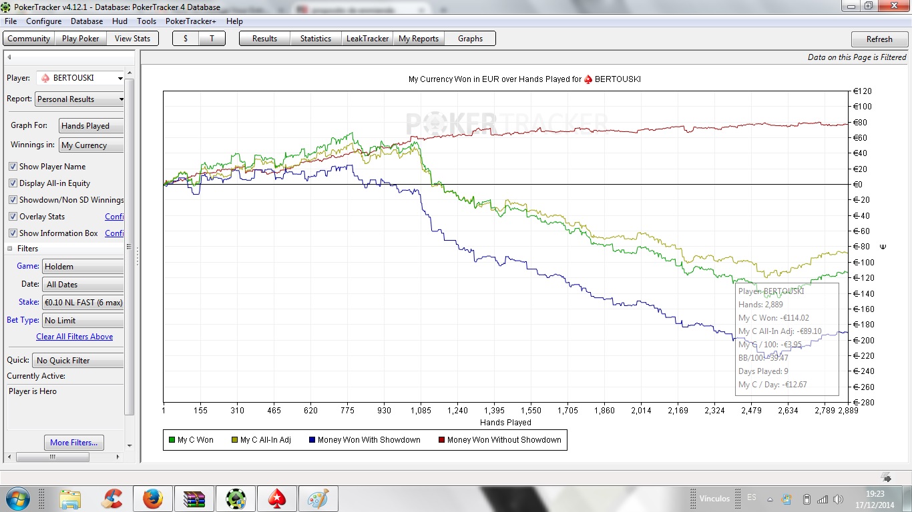This screenshot has height=512, width=912.
Task: Change Graph For dropdown Hands Played
Action: coord(91,125)
